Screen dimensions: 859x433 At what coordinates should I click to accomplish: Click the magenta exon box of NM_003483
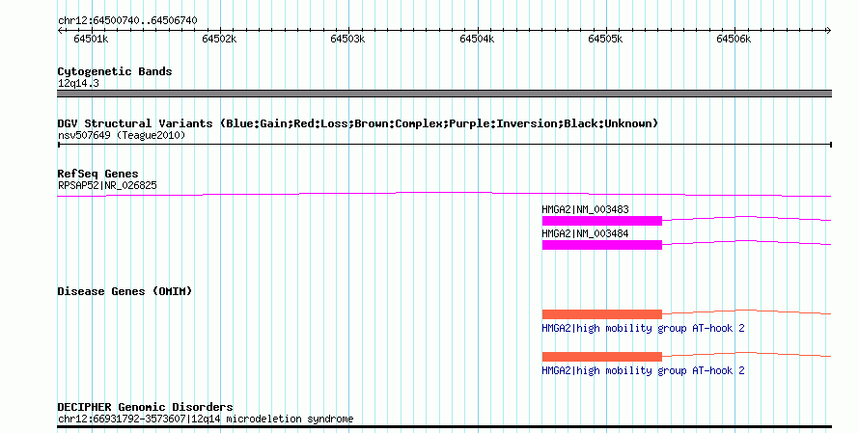click(602, 221)
